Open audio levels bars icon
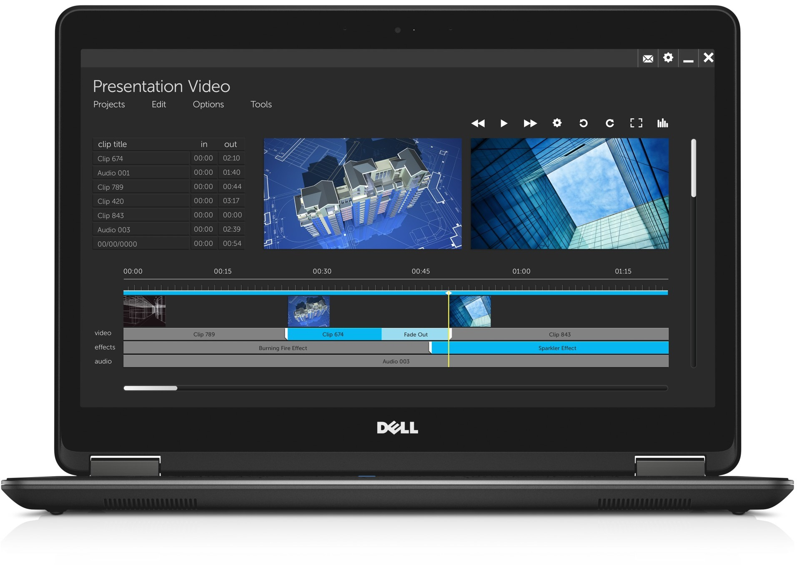 coord(662,123)
